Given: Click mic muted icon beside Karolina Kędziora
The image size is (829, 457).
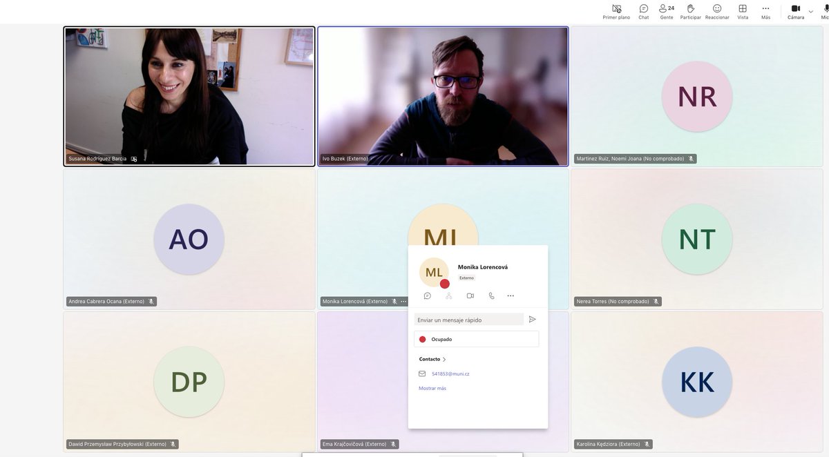Looking at the screenshot, I should click(x=647, y=444).
